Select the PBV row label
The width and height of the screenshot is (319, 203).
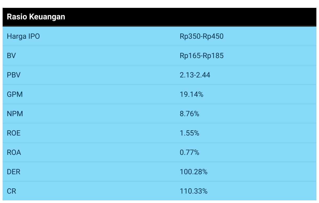[x=14, y=75]
